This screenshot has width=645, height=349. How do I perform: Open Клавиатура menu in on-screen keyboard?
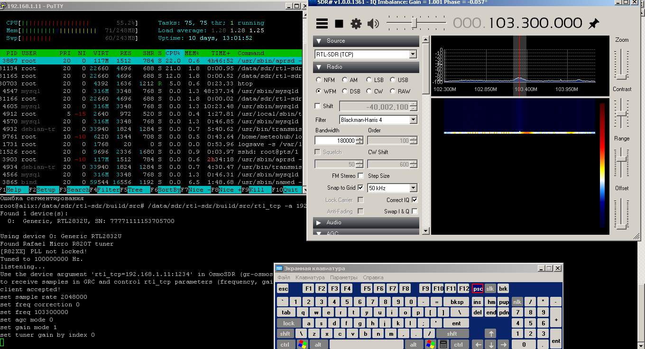click(310, 277)
